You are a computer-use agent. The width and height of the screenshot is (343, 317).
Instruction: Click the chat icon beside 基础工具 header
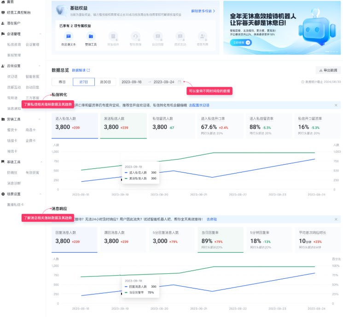coord(3,162)
